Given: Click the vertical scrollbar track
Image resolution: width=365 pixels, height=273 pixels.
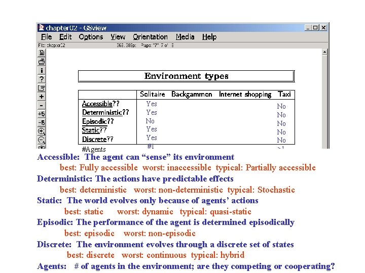Looking at the screenshot, I should 325,102.
